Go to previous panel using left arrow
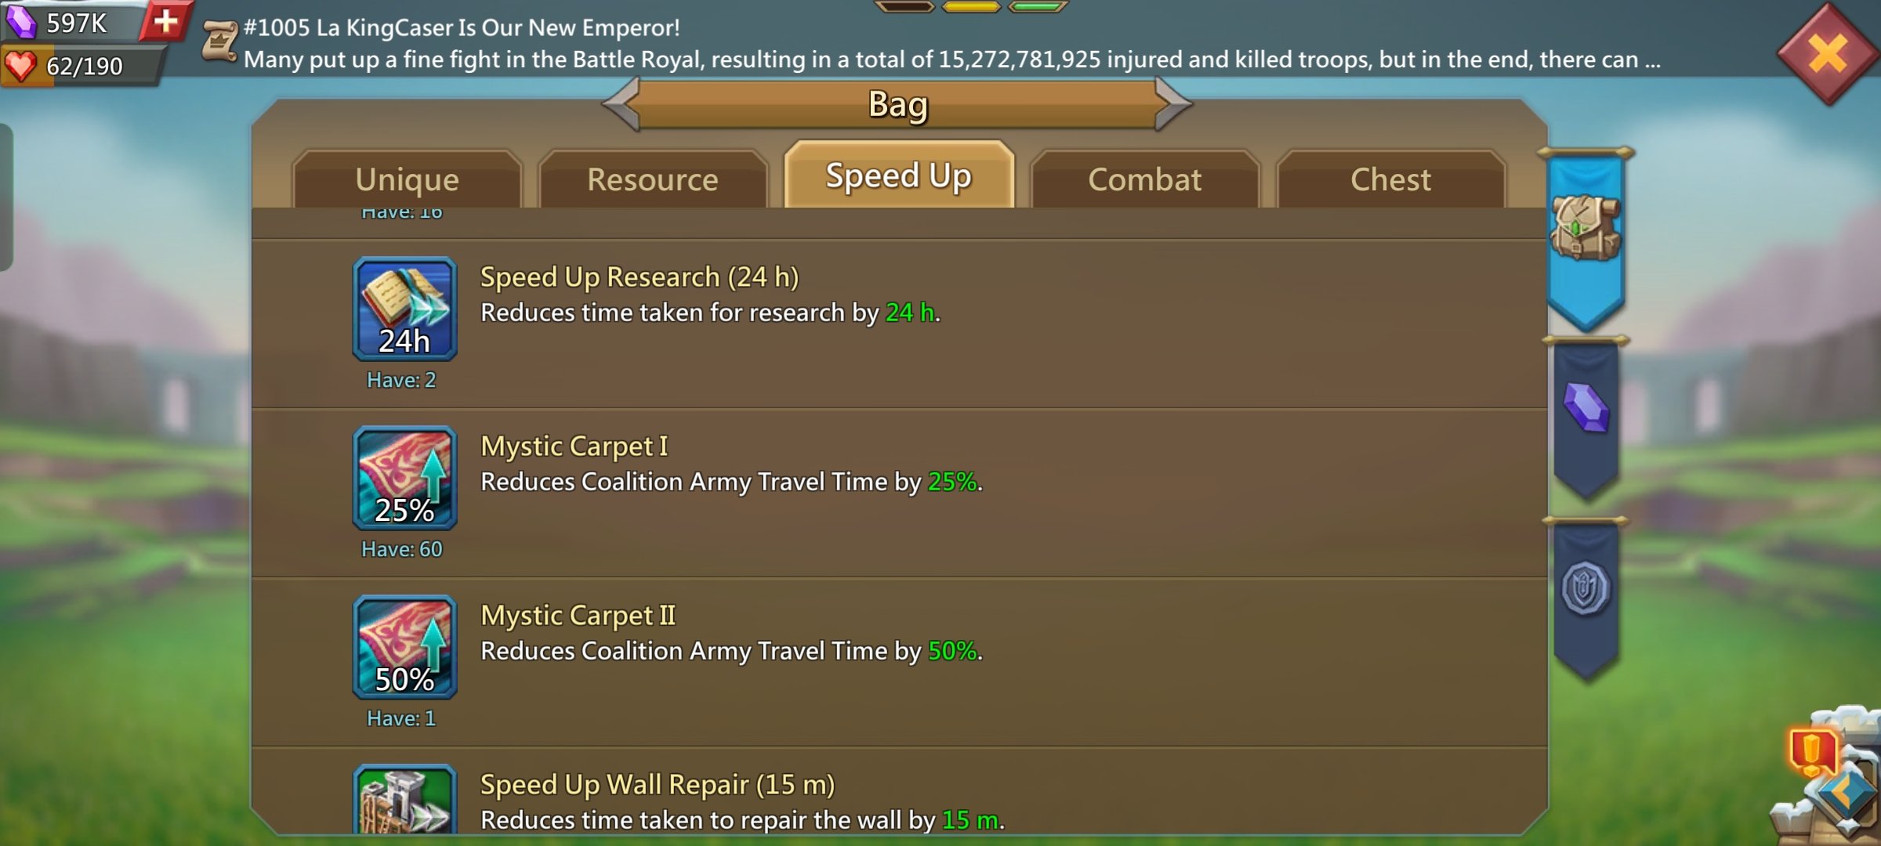Viewport: 1881px width, 846px height. tap(622, 103)
